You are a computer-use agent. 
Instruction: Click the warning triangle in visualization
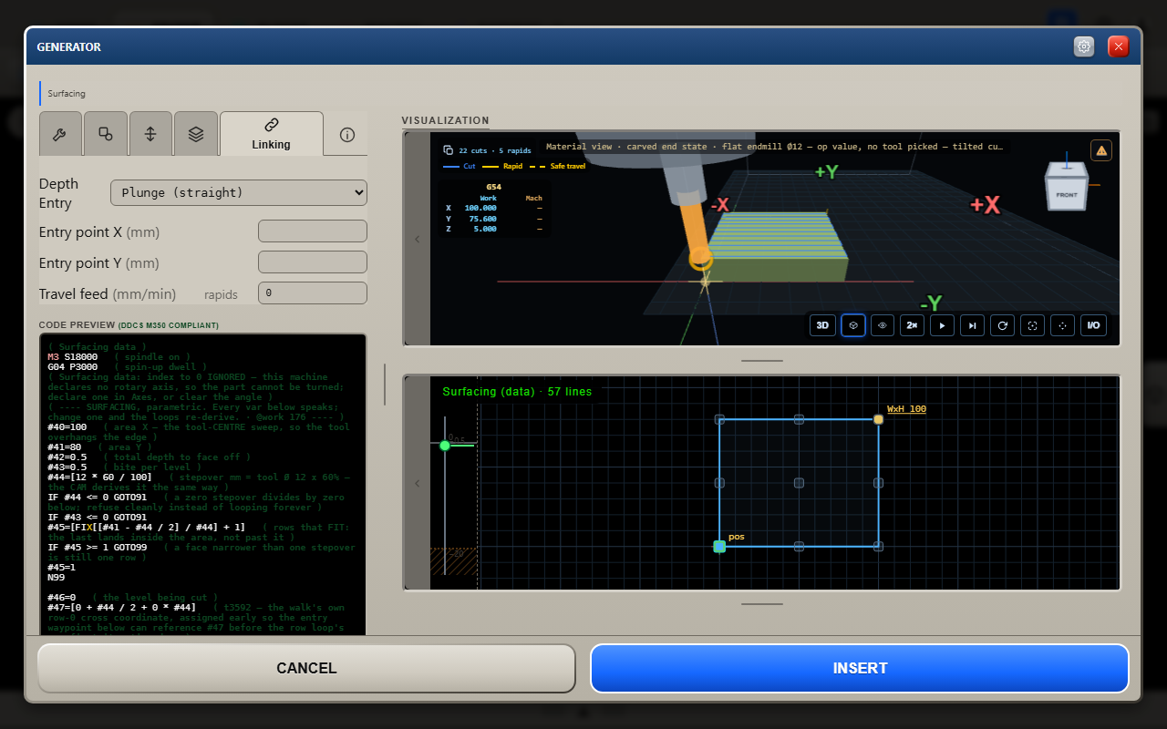tap(1100, 150)
